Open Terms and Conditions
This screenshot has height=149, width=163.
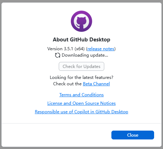point(81,95)
